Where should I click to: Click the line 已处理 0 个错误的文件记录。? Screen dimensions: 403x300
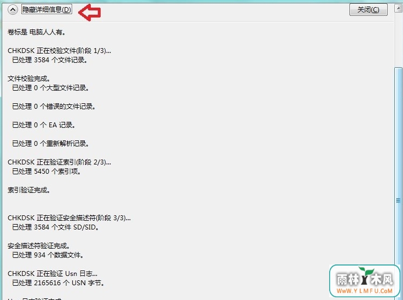54,107
